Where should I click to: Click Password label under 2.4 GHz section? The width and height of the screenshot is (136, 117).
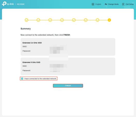click(27, 51)
